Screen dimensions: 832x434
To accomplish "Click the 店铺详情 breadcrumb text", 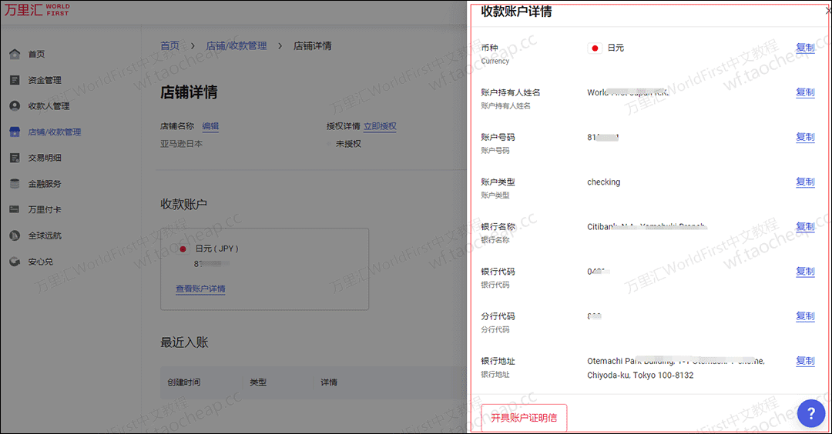I will coord(313,46).
